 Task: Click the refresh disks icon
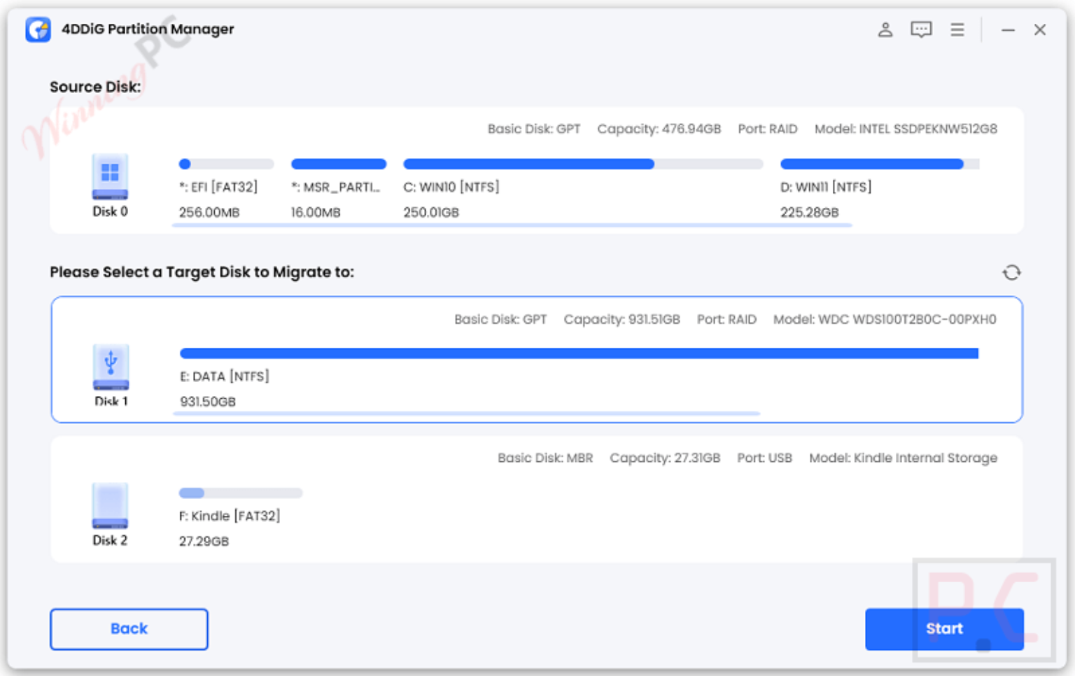click(1013, 272)
